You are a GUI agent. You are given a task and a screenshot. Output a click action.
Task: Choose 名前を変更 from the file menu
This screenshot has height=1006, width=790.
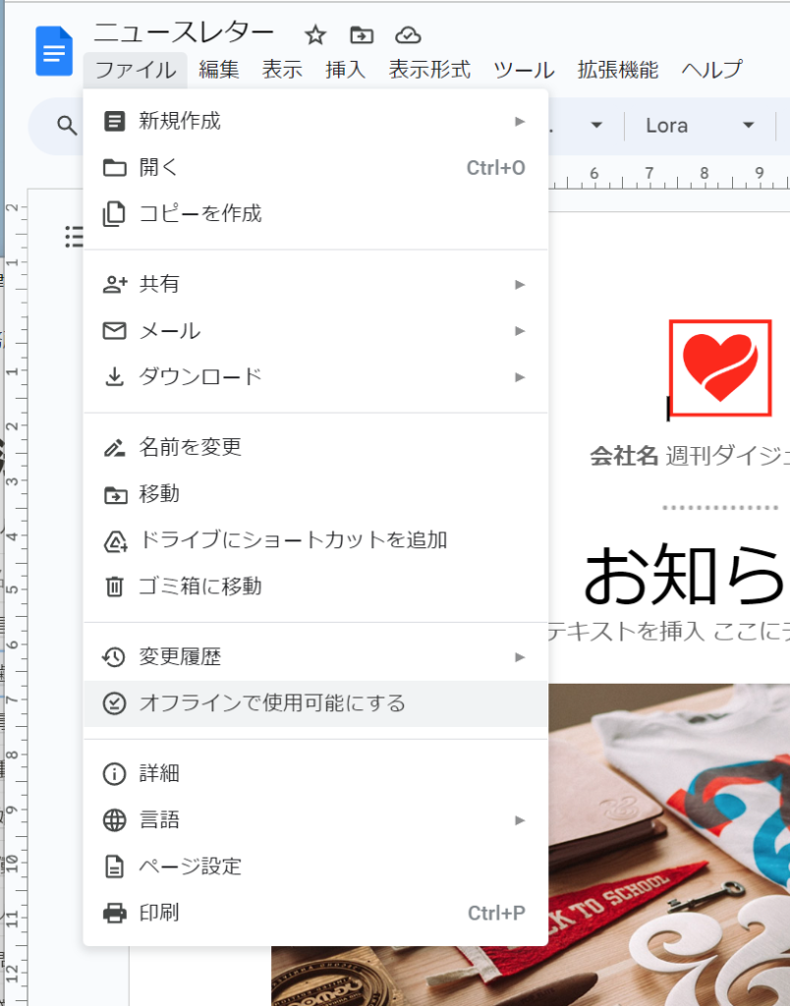click(x=191, y=447)
